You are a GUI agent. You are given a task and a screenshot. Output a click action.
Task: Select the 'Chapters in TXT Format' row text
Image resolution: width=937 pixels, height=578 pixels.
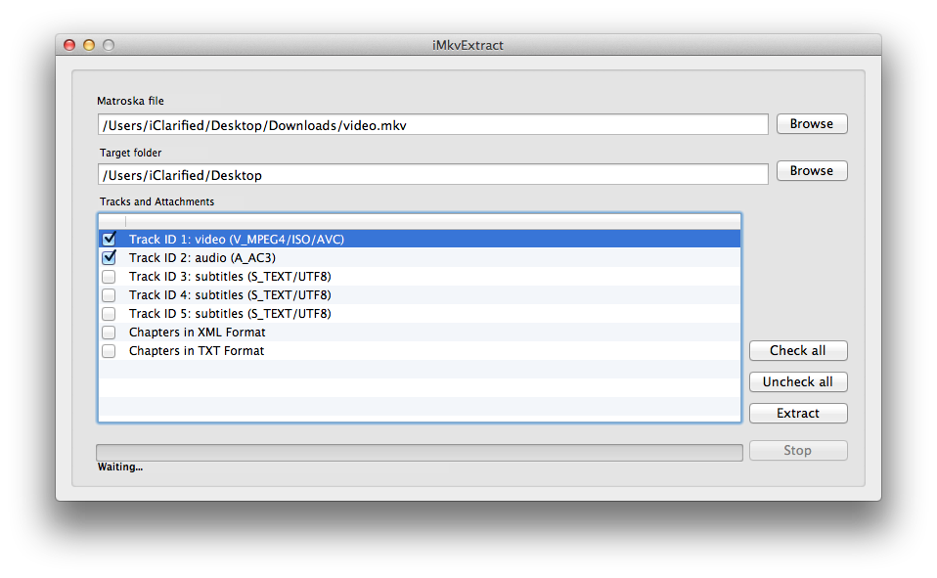(197, 350)
